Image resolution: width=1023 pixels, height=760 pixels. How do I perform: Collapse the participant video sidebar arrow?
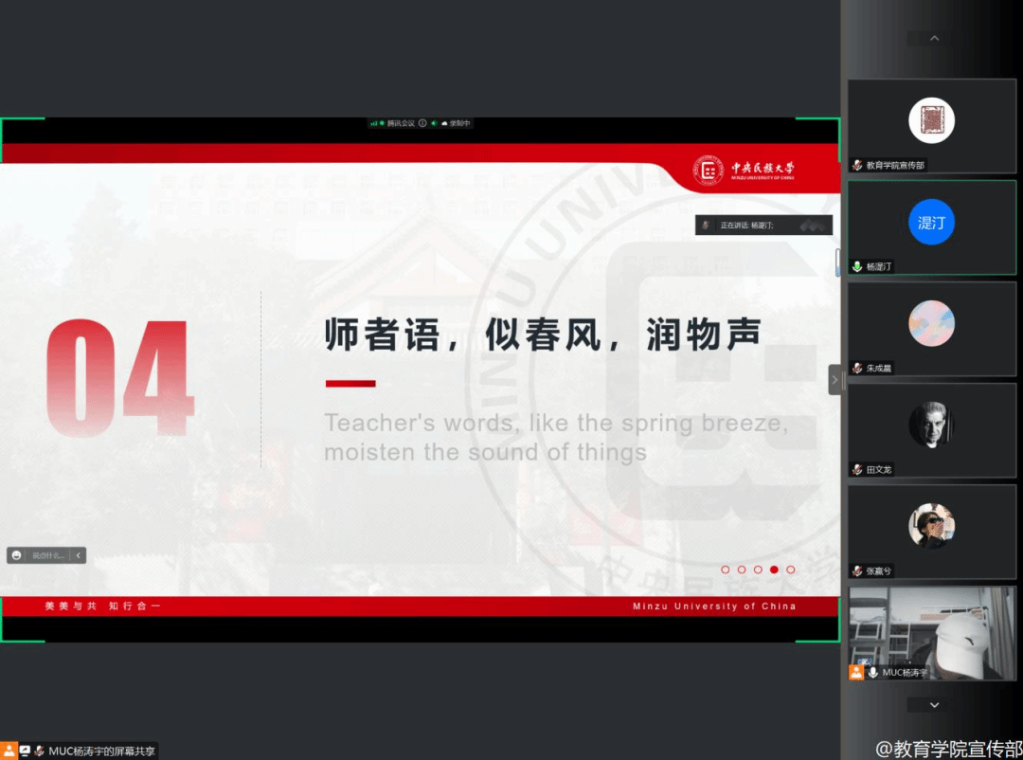pos(835,380)
